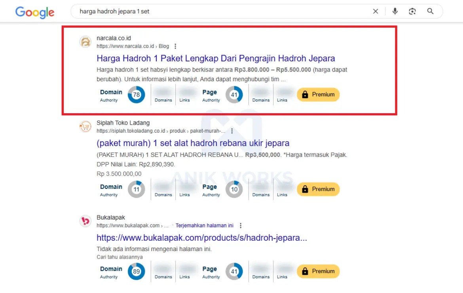Click Premium button under narcala result
The height and width of the screenshot is (293, 463).
318,95
